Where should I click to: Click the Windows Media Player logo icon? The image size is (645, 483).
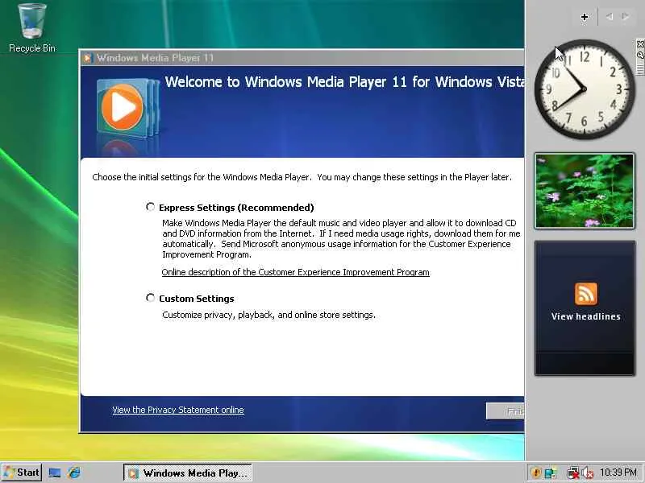coord(127,109)
